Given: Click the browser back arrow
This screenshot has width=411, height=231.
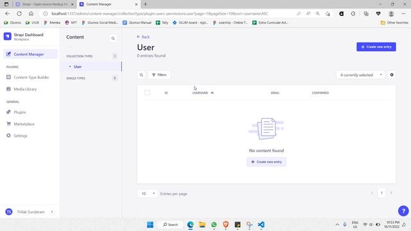Looking at the screenshot, I should tap(7, 13).
